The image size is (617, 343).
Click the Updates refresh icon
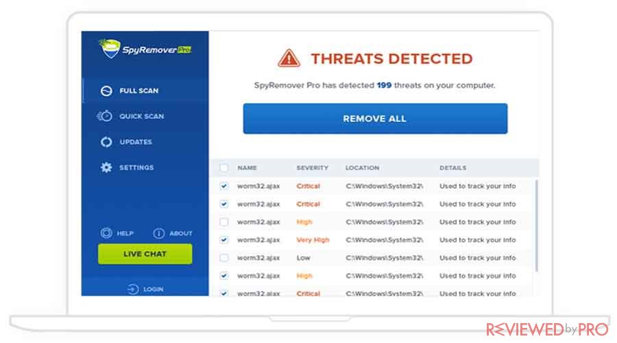coord(106,142)
